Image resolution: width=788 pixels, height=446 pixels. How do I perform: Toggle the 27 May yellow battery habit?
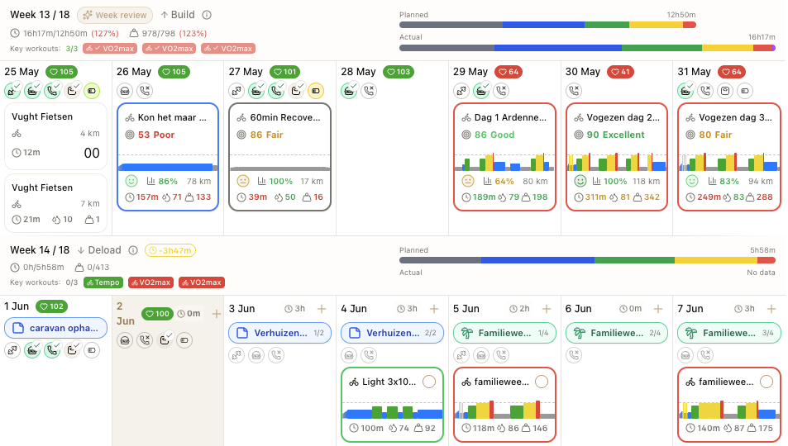tap(316, 91)
